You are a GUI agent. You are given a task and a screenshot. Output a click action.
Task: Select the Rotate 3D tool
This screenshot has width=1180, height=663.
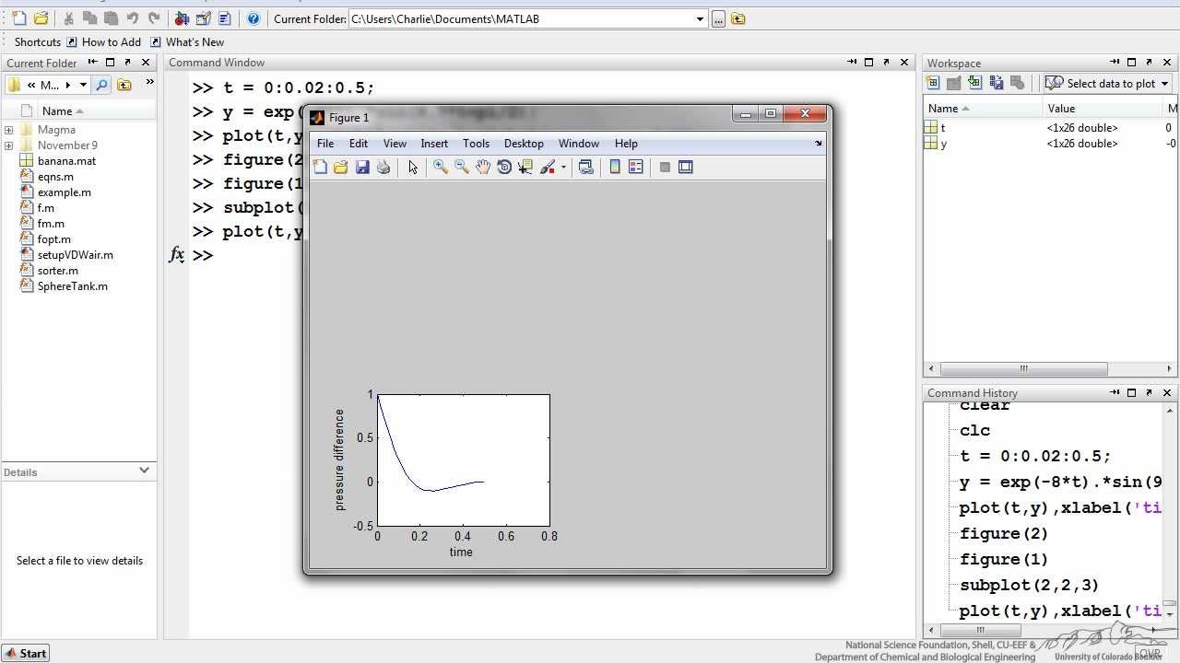504,167
